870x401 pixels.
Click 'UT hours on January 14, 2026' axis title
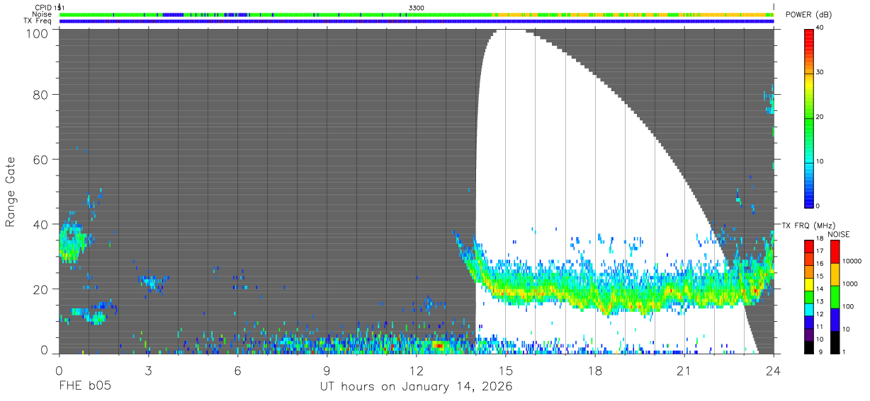pos(416,387)
